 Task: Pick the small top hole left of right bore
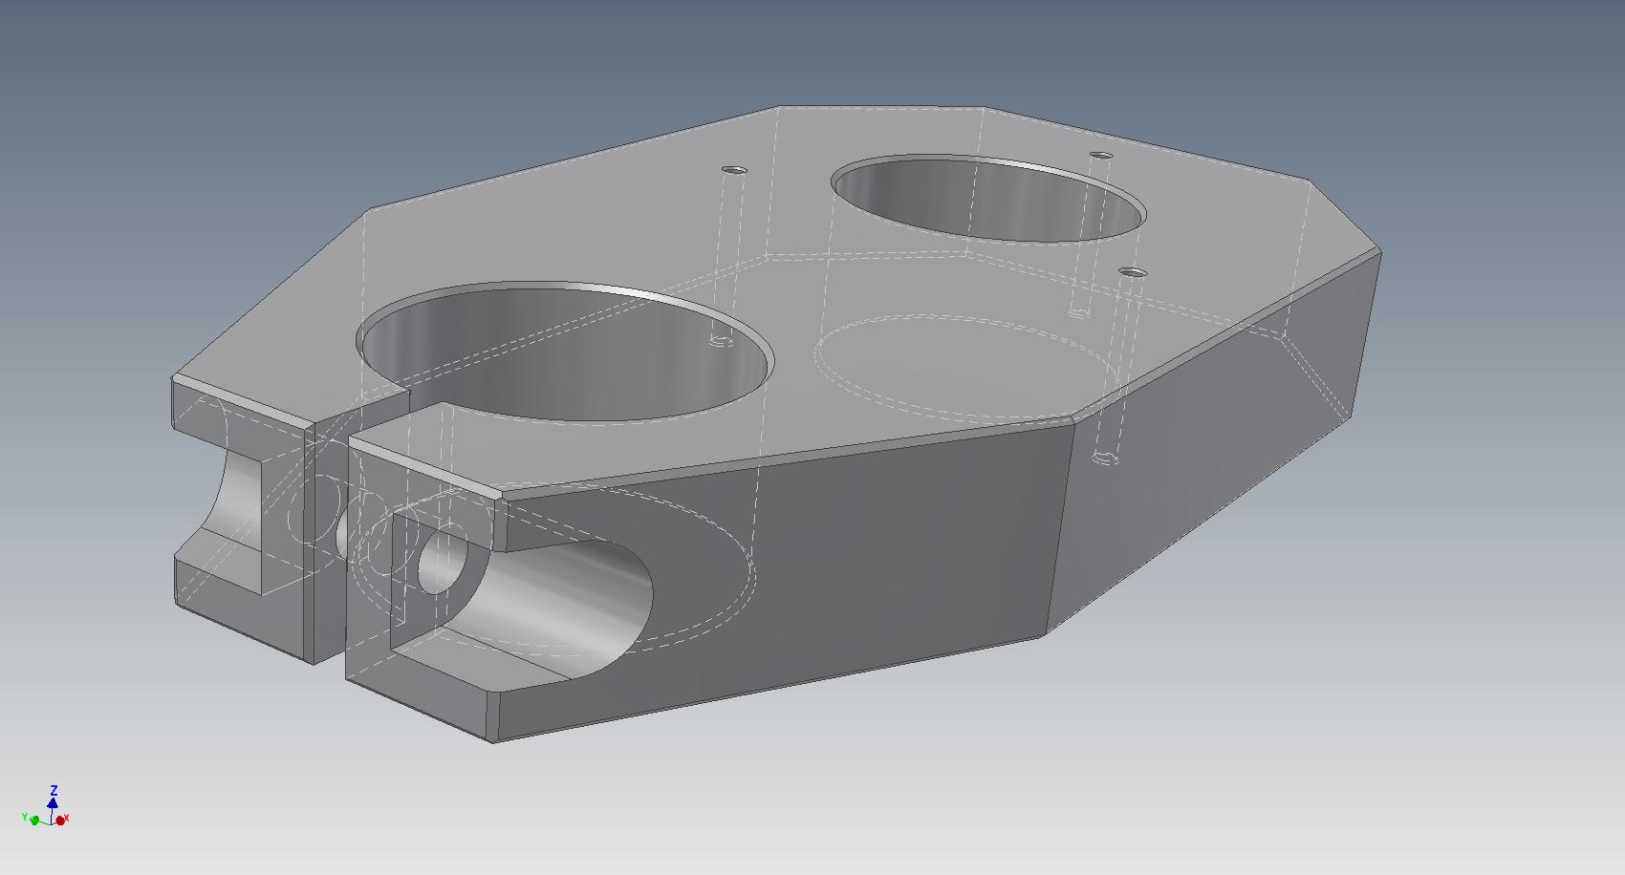click(734, 170)
